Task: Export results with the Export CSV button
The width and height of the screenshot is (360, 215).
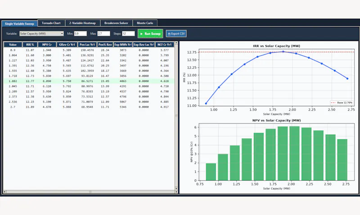Action: point(176,34)
